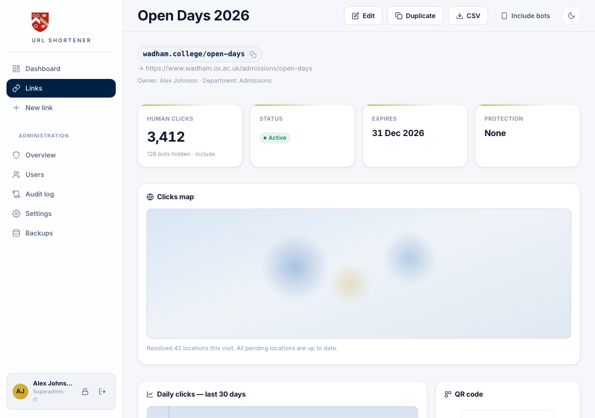
Task: Click the clicks map heatmap area
Action: coord(359,274)
